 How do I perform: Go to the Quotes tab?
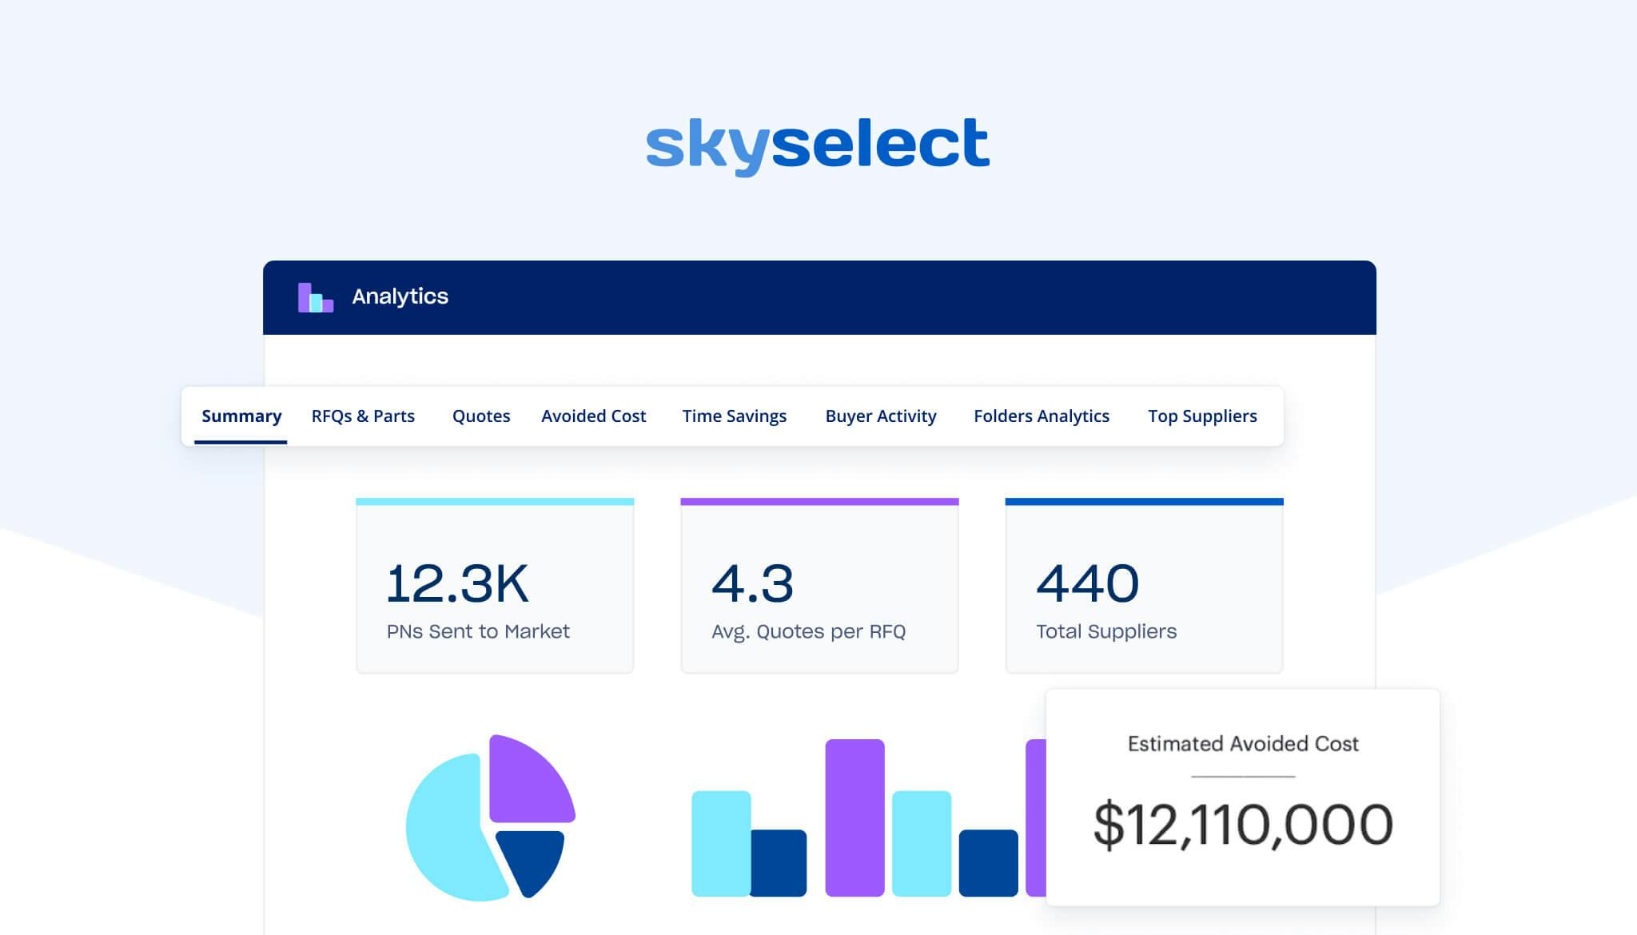click(481, 416)
